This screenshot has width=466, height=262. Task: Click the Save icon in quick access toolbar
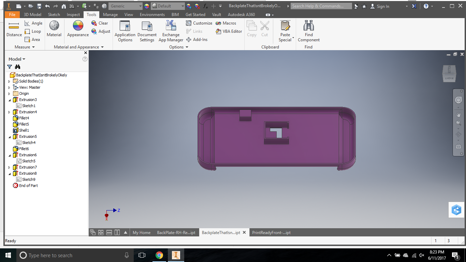coord(39,6)
